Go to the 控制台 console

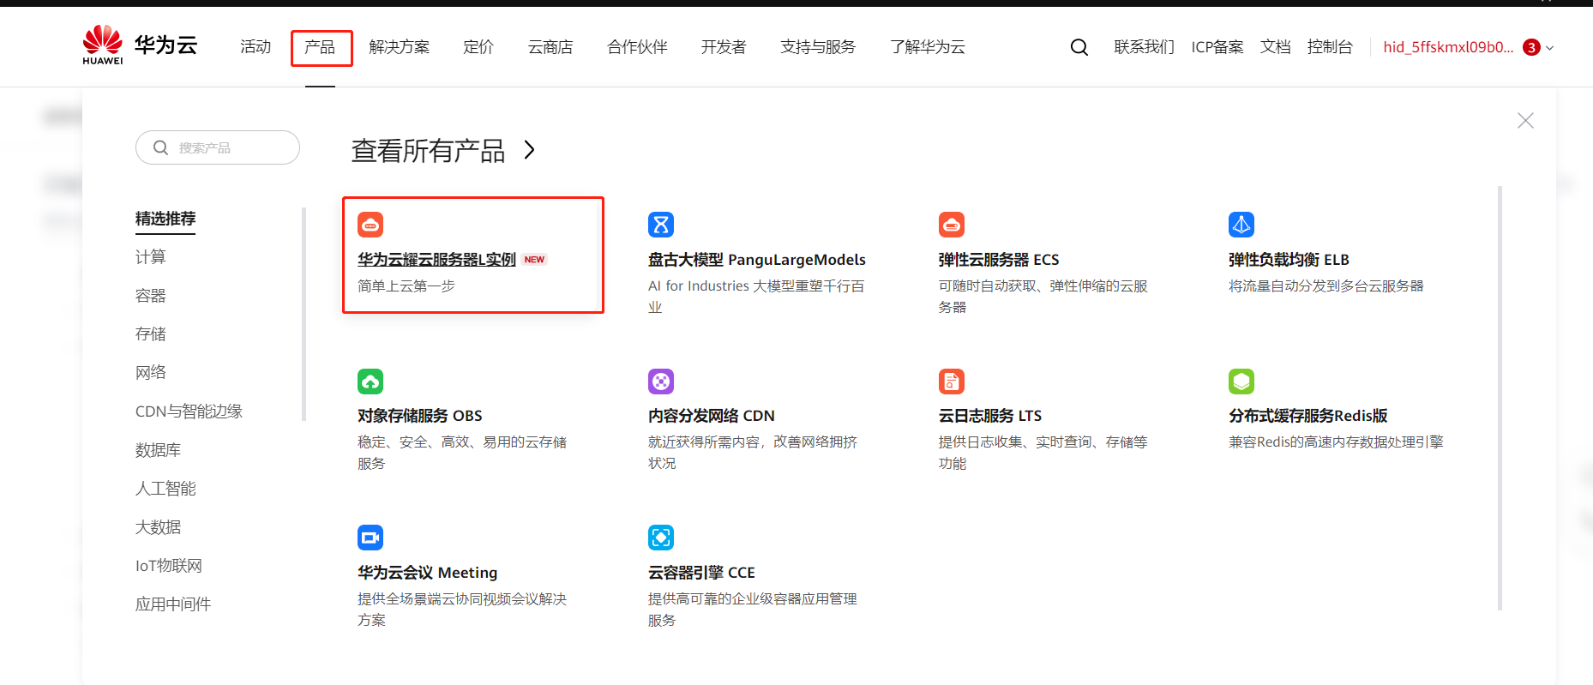coord(1330,47)
